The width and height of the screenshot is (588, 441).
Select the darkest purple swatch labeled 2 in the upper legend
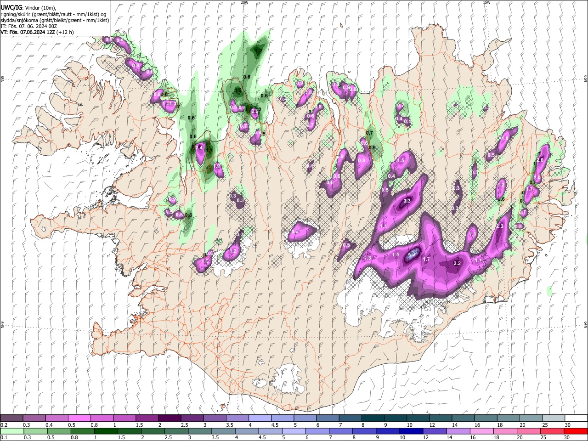[x=170, y=418]
